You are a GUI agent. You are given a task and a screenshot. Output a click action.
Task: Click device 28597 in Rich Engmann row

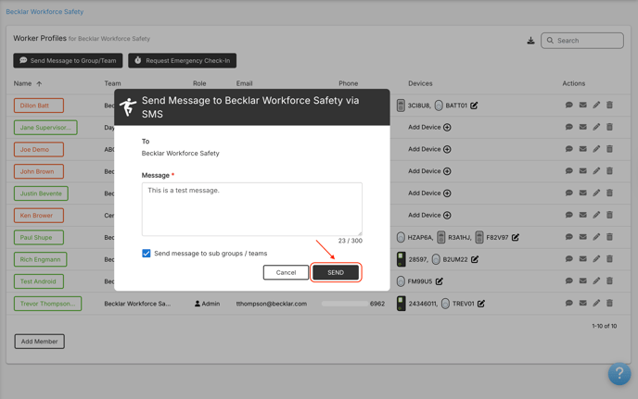coord(412,259)
